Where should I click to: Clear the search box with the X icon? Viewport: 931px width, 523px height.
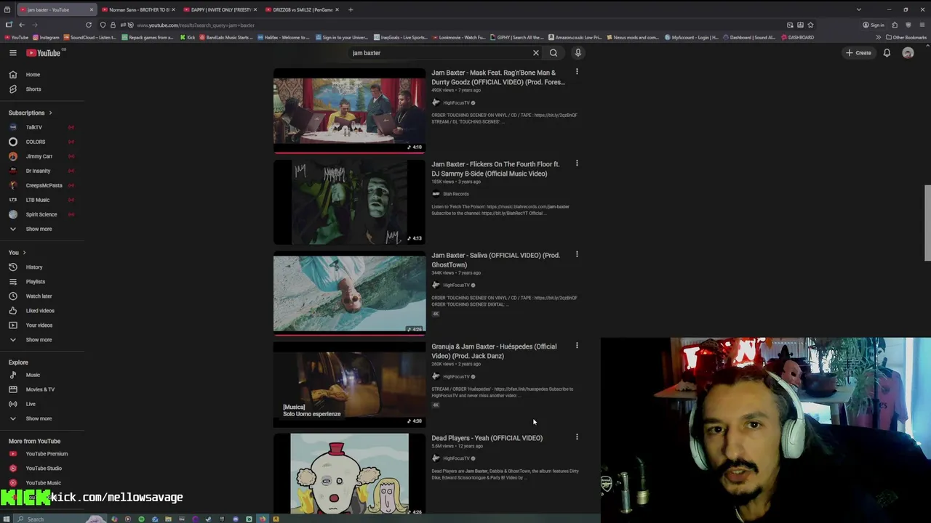(x=536, y=53)
